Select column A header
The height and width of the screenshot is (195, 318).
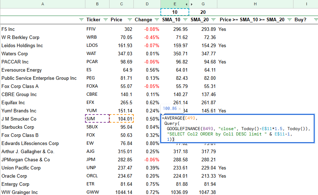(43, 4)
